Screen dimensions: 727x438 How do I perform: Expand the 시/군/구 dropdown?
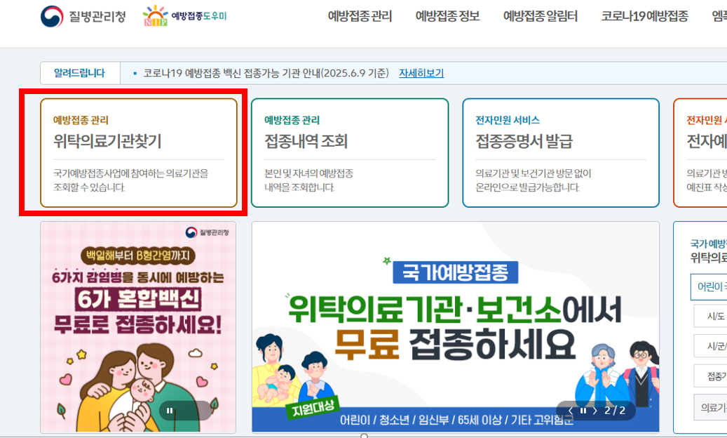point(710,346)
